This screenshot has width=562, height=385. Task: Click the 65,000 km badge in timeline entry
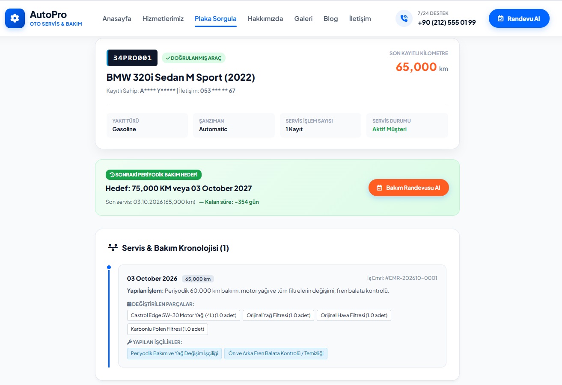[x=198, y=279]
